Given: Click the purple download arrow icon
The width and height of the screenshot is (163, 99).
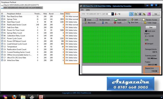Looking at the screenshot, I should [x=149, y=14].
